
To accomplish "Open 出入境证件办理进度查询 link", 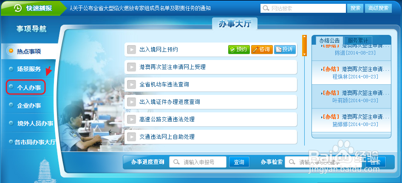I will click(x=170, y=102).
